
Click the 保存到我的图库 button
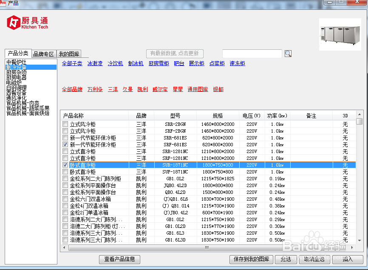click(x=251, y=259)
